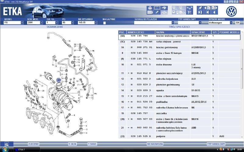The image size is (244, 152).
Task: Click the 226 number field next to Volkswagen
Action: [x=237, y=22]
